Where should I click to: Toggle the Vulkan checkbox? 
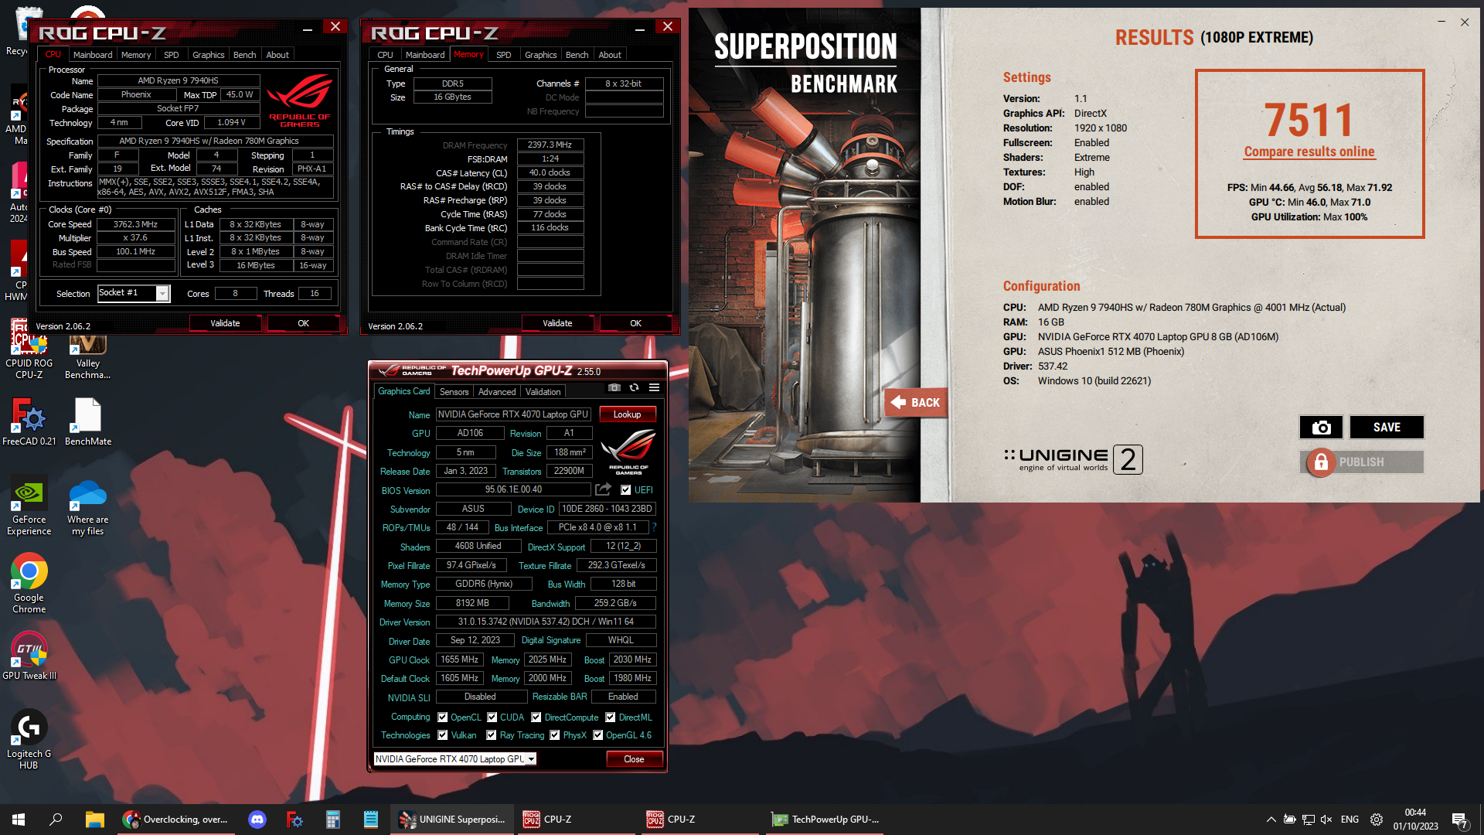[x=443, y=735]
